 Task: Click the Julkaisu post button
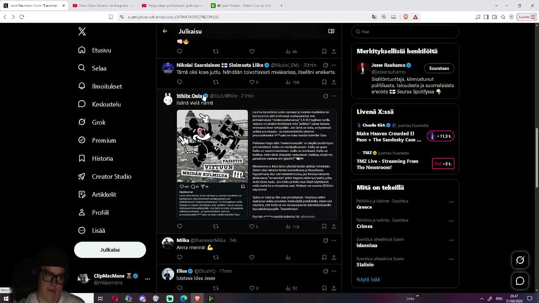pyautogui.click(x=110, y=250)
